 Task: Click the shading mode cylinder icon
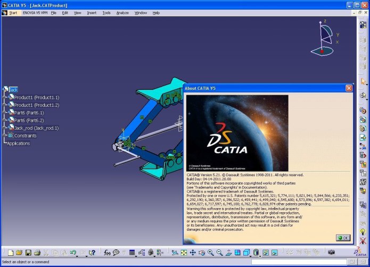tap(256, 253)
